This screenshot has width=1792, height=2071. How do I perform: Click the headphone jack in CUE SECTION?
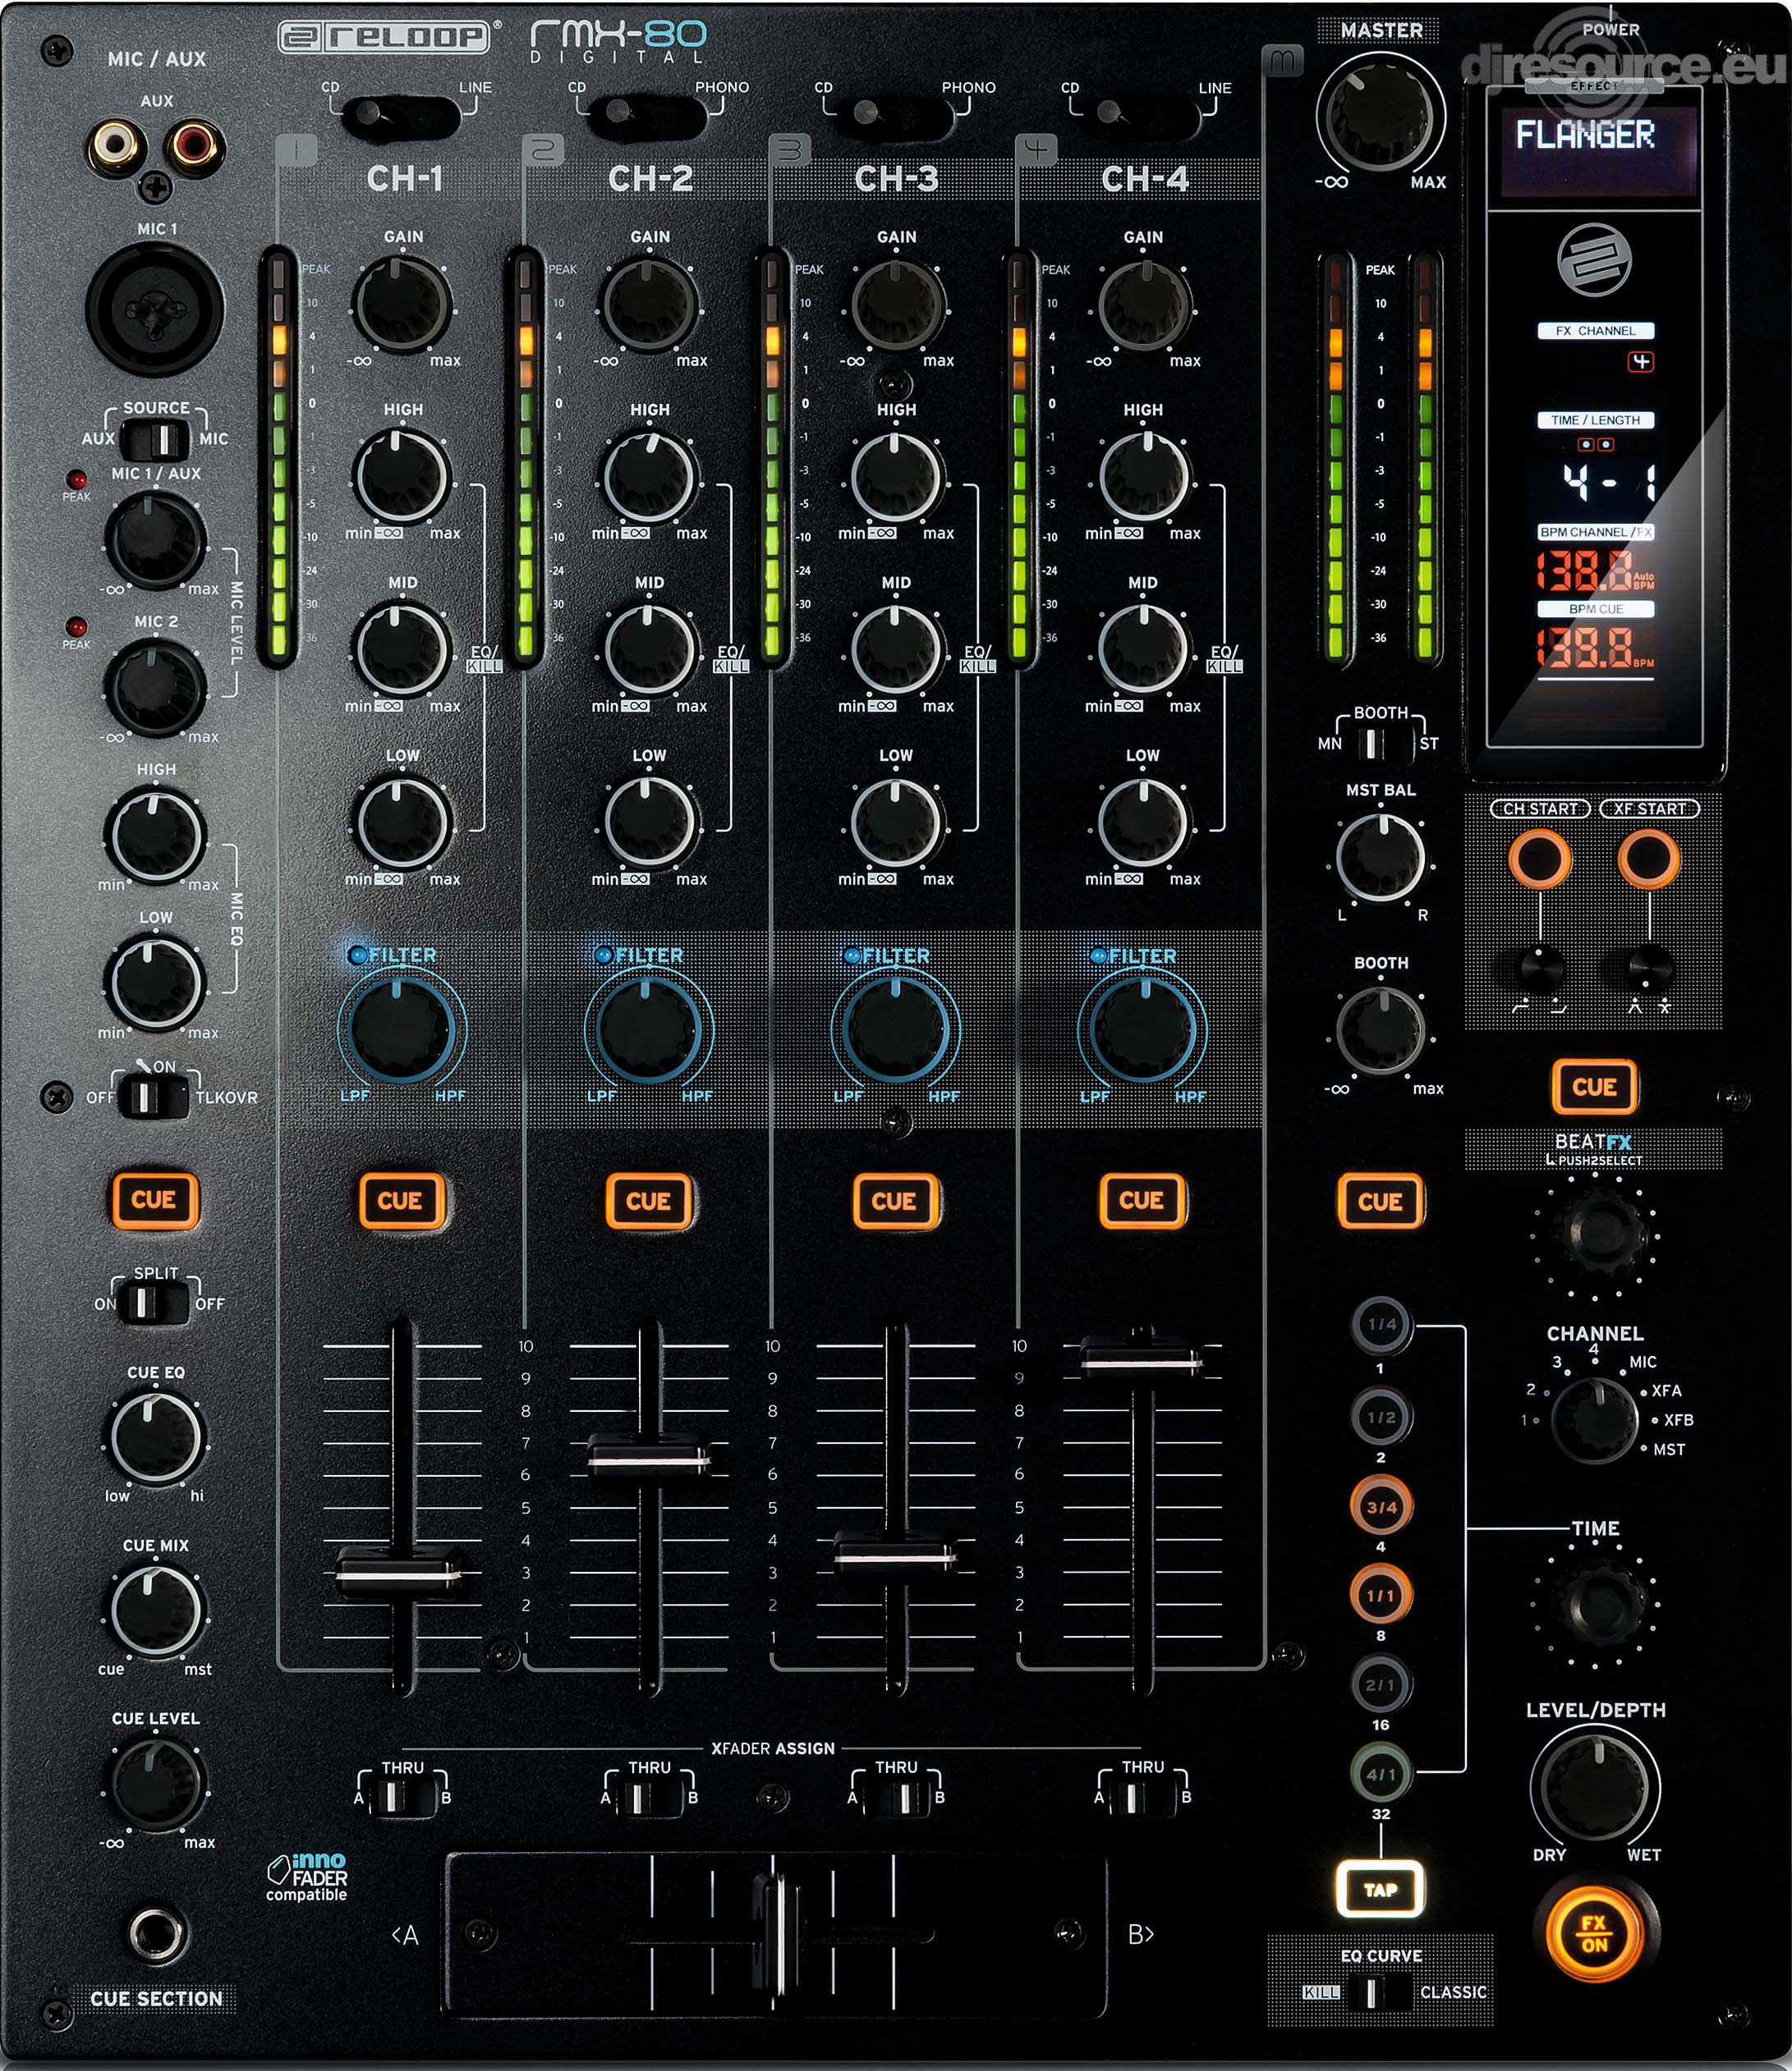point(158,1934)
